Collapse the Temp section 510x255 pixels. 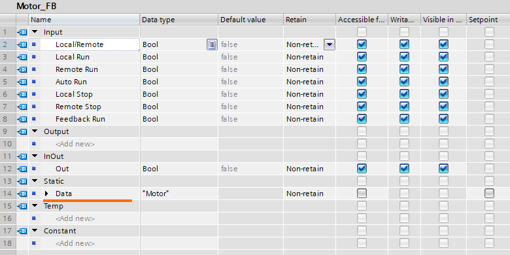(x=35, y=205)
